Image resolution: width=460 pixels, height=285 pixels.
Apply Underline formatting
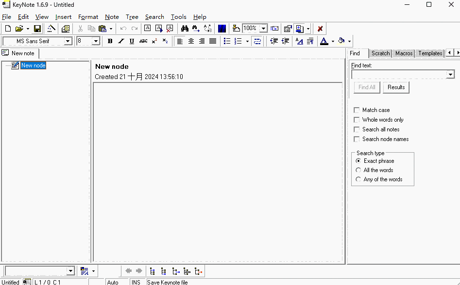click(132, 41)
